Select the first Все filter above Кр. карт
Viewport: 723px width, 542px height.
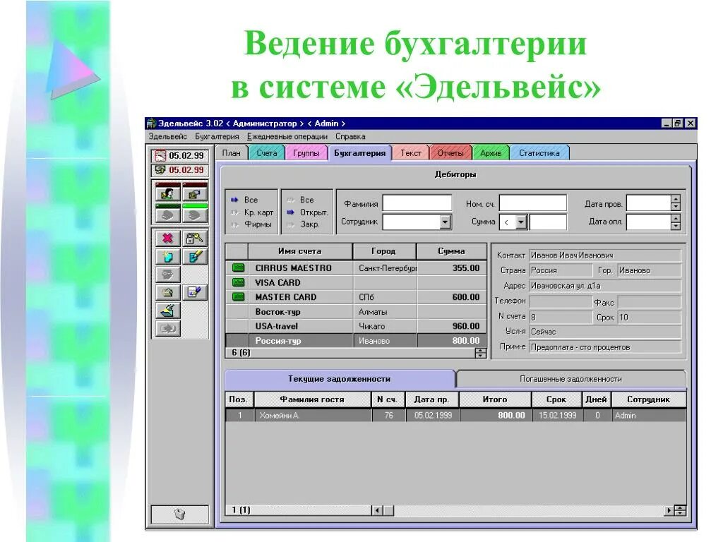tap(245, 200)
